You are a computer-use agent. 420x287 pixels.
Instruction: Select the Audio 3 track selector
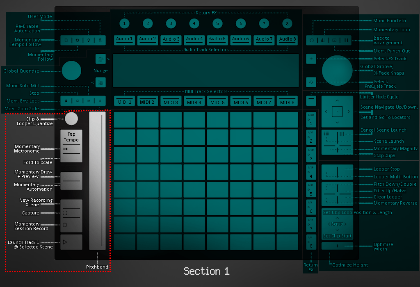[171, 40]
